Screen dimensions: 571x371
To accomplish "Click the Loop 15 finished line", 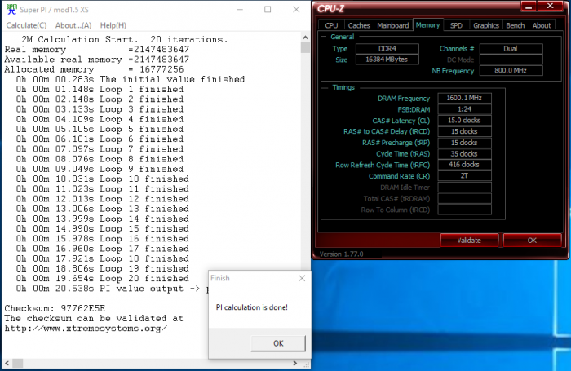I will 102,228.
